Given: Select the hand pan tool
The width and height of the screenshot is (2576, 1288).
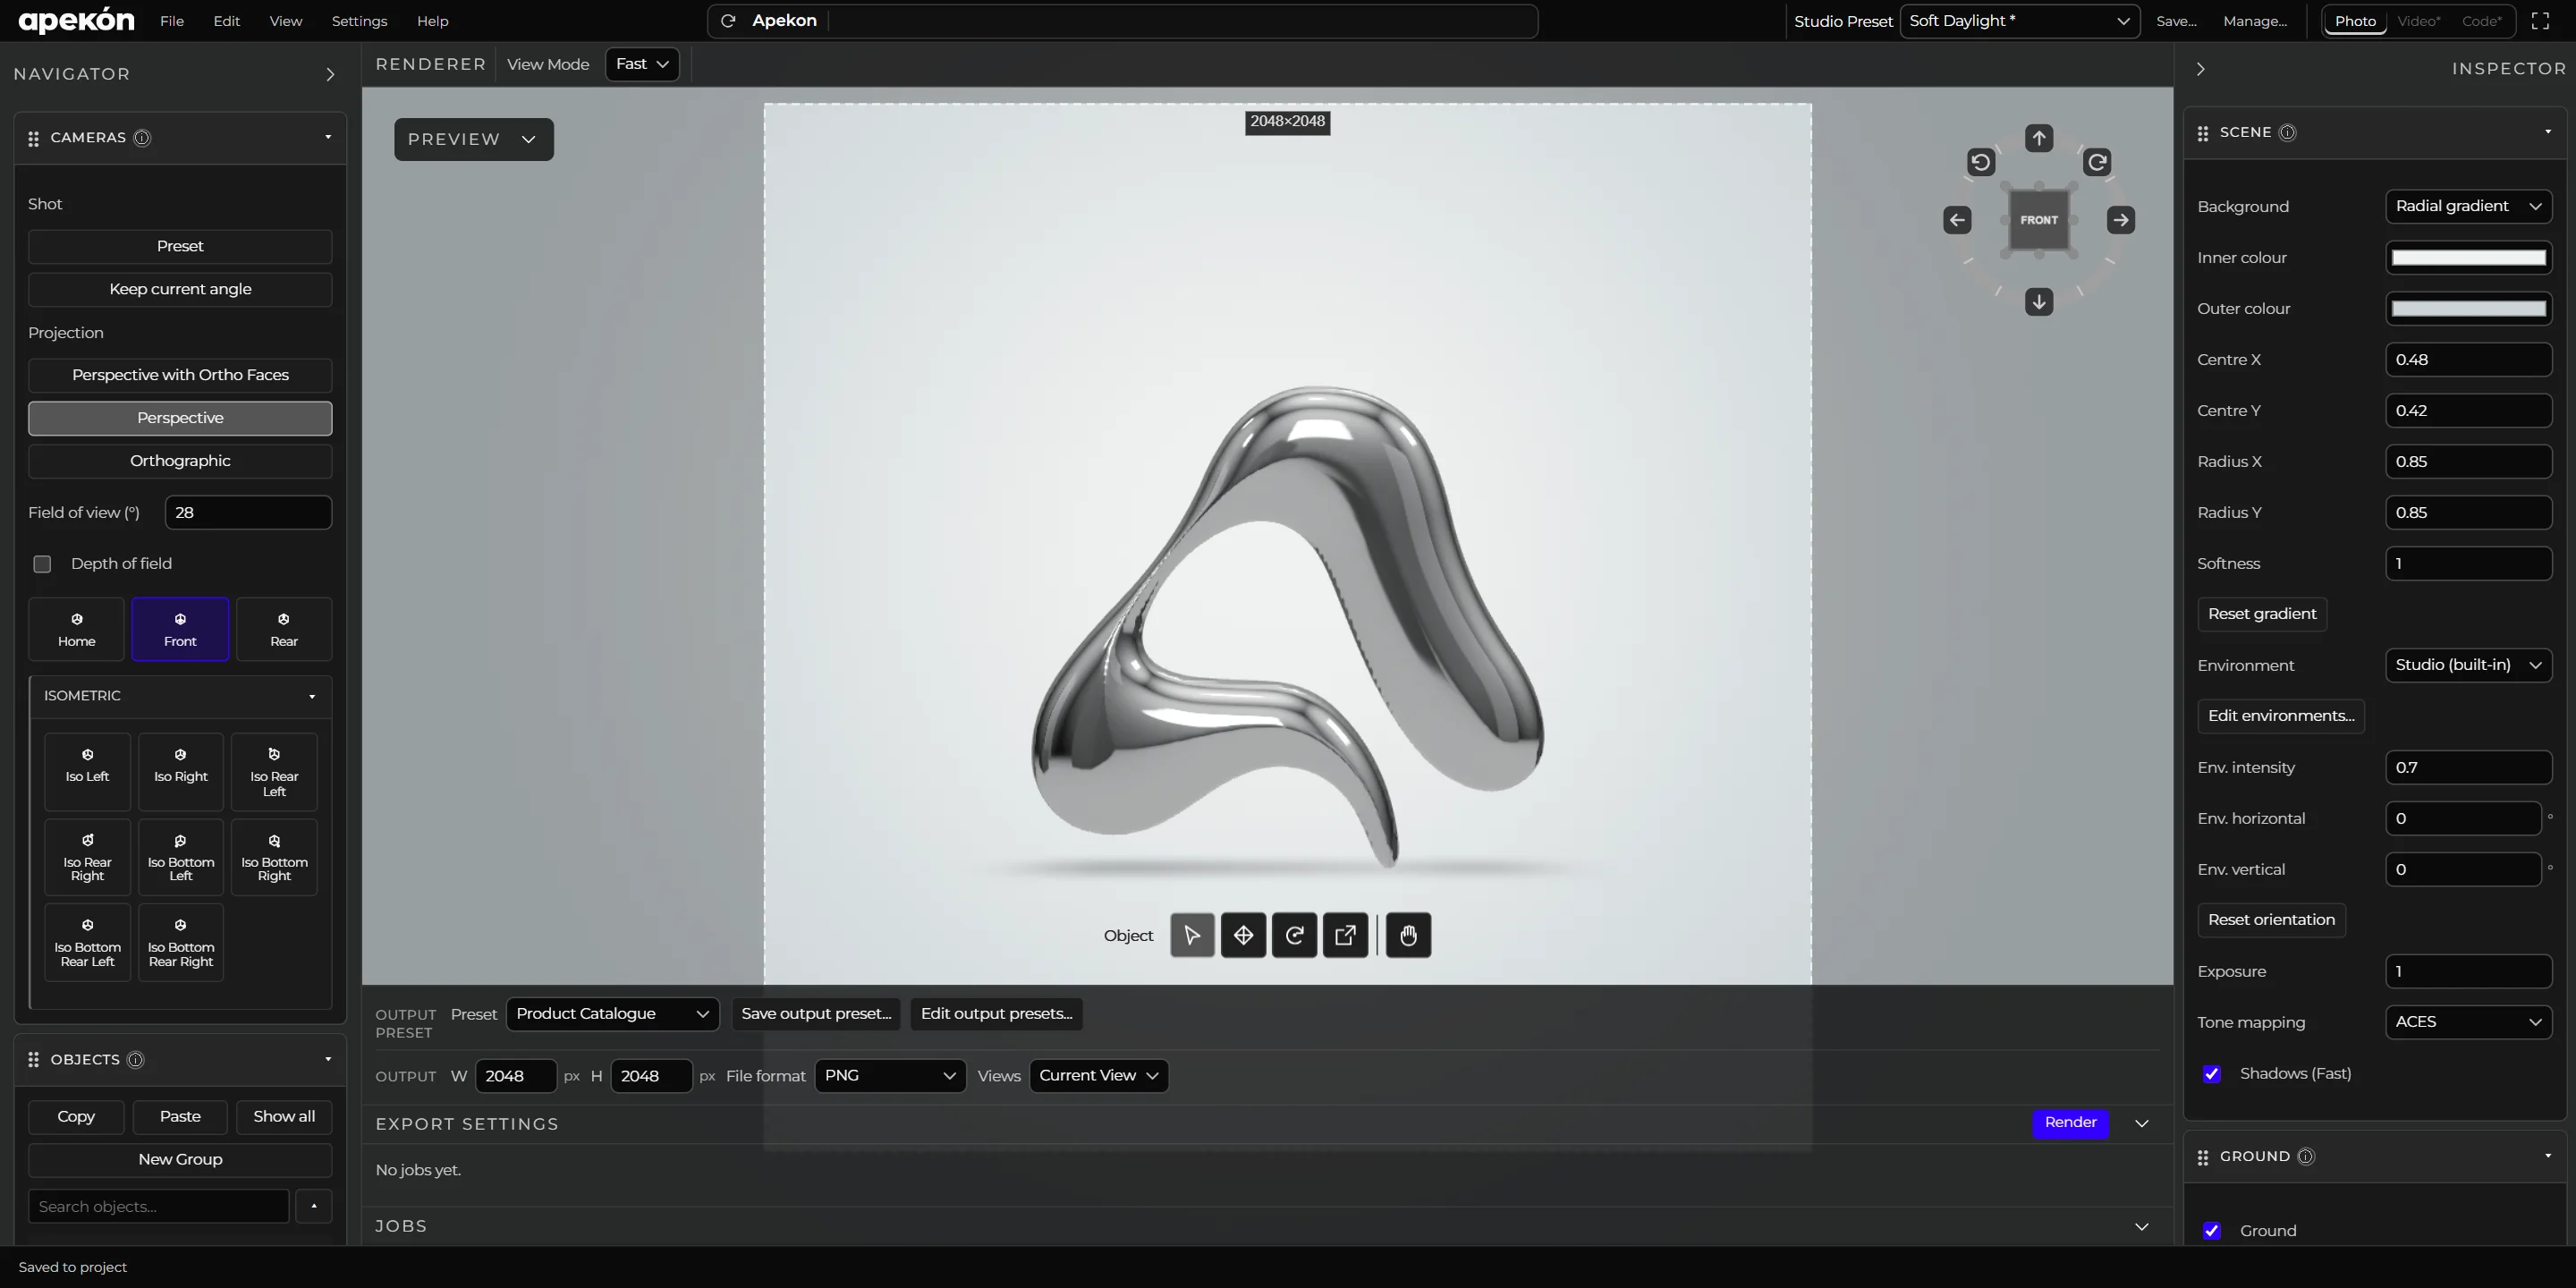Looking at the screenshot, I should [x=1408, y=935].
